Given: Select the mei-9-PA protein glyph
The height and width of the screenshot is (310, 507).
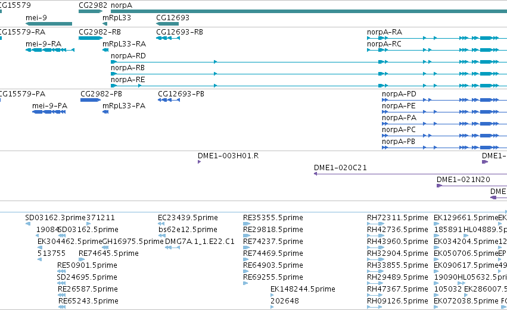Looking at the screenshot, I should click(49, 112).
